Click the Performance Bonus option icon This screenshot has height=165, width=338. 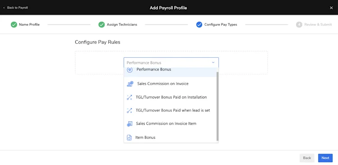(130, 70)
